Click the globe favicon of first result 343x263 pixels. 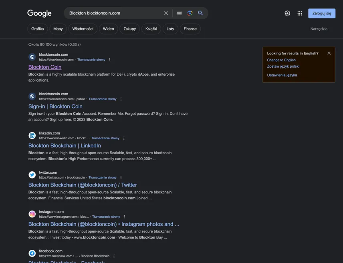tap(32, 57)
